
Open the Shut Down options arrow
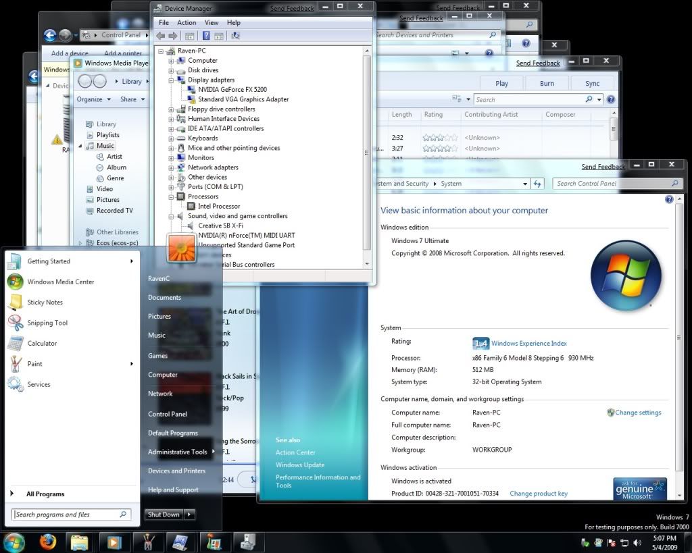pyautogui.click(x=189, y=515)
